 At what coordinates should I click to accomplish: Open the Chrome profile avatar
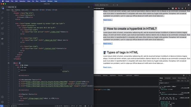[x=186, y=8]
